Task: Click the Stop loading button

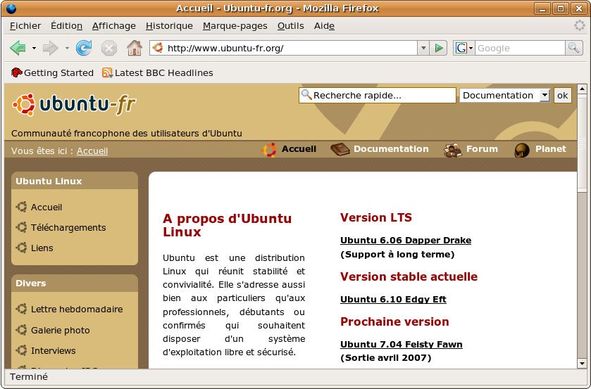Action: point(109,49)
